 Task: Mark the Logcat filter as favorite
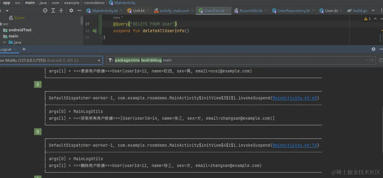coord(372,60)
